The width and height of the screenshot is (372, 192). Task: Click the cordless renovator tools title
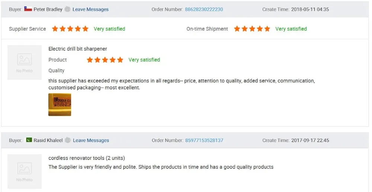pyautogui.click(x=87, y=158)
